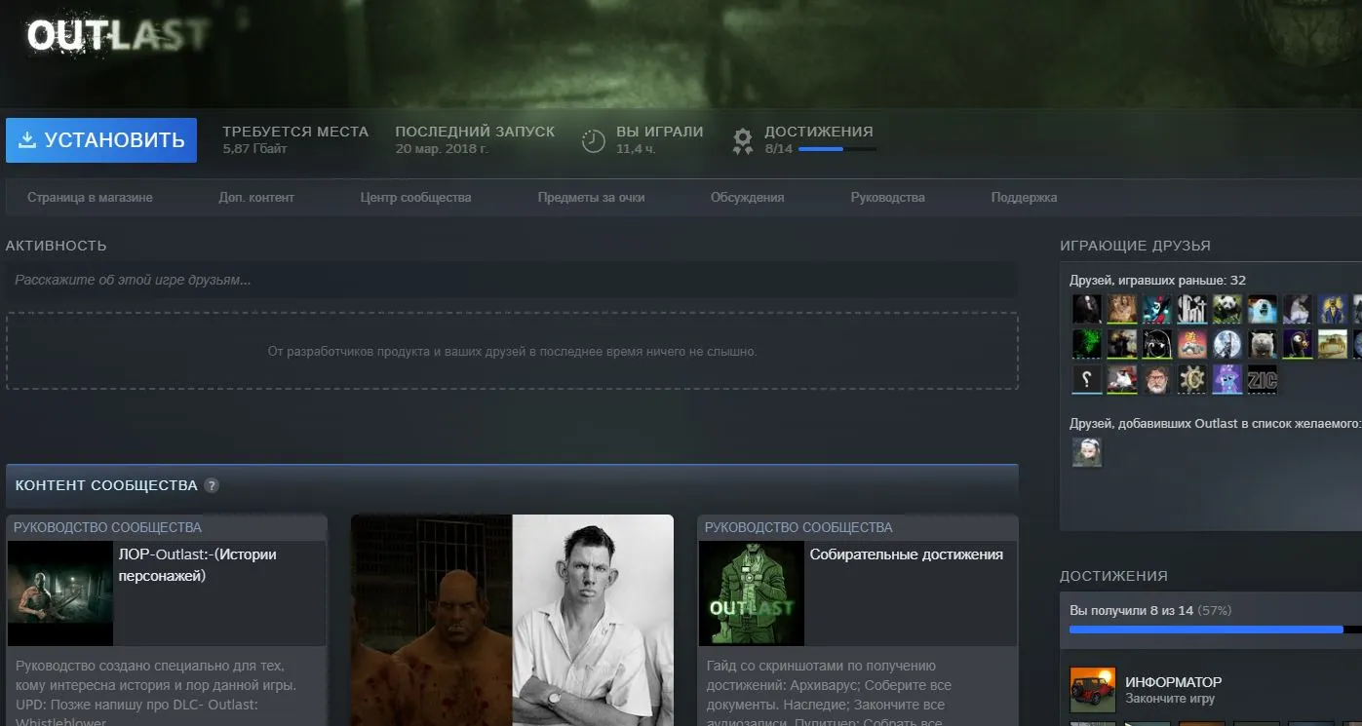The height and width of the screenshot is (726, 1362).
Task: Click the Outlast logo in the banner
Action: (x=118, y=35)
